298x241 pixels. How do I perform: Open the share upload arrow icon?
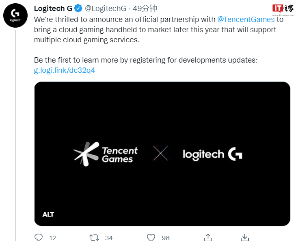[x=208, y=237]
